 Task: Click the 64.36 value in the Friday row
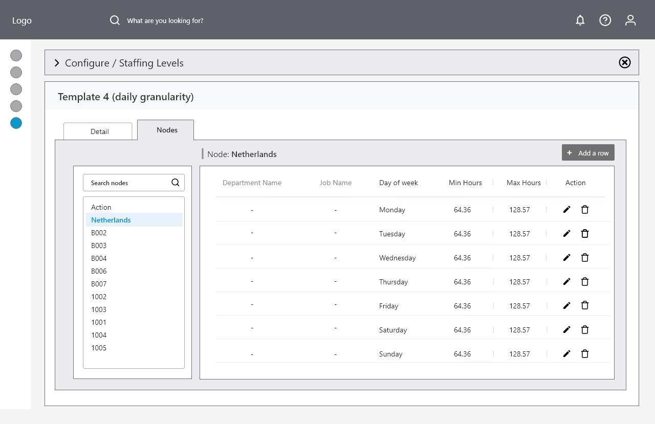tap(462, 306)
